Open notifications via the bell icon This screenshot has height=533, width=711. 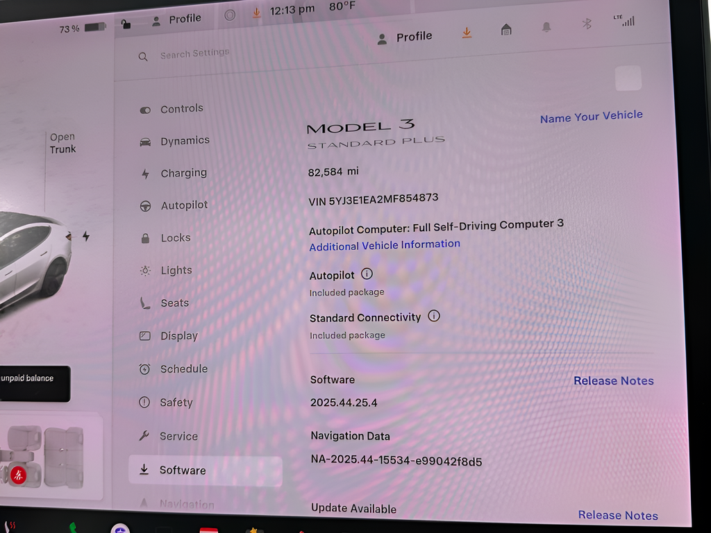click(546, 27)
